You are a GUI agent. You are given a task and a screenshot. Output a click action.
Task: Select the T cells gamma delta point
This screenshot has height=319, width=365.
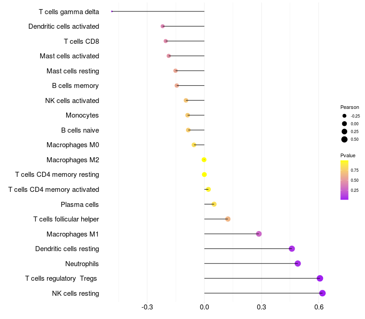112,11
